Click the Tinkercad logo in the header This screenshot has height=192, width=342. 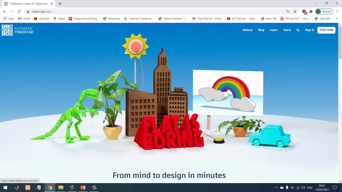(x=18, y=30)
